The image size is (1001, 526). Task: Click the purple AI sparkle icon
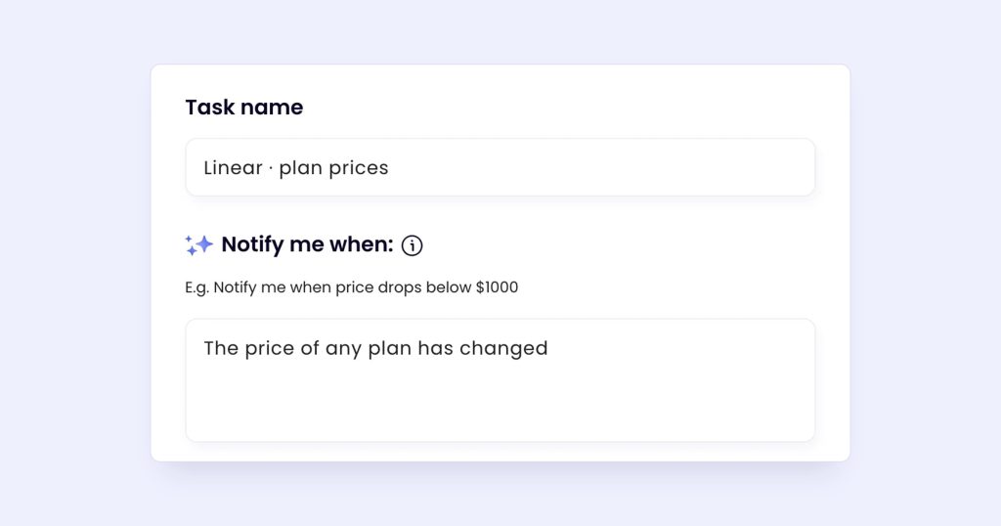198,245
